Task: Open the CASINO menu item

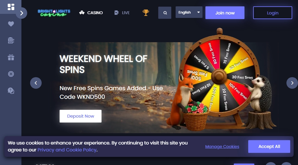Action: click(91, 13)
